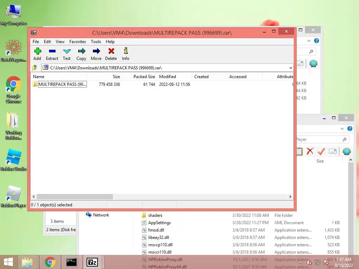
Task: Click the red Delete toolbar button
Action: [x=111, y=54]
